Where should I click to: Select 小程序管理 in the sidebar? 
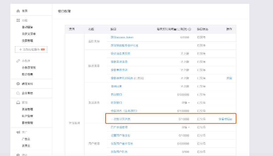pos(29,68)
